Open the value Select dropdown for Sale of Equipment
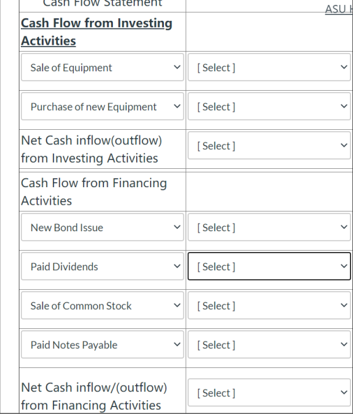Screen dimensions: 353x414 [269, 67]
